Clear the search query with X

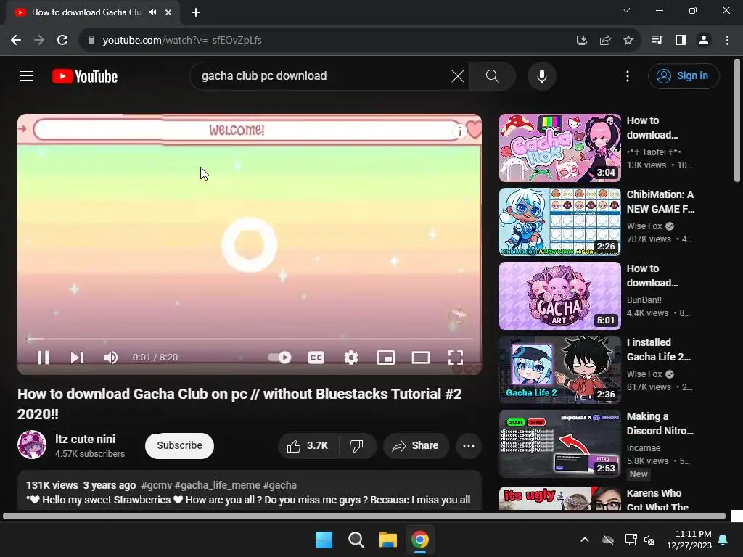click(x=458, y=75)
